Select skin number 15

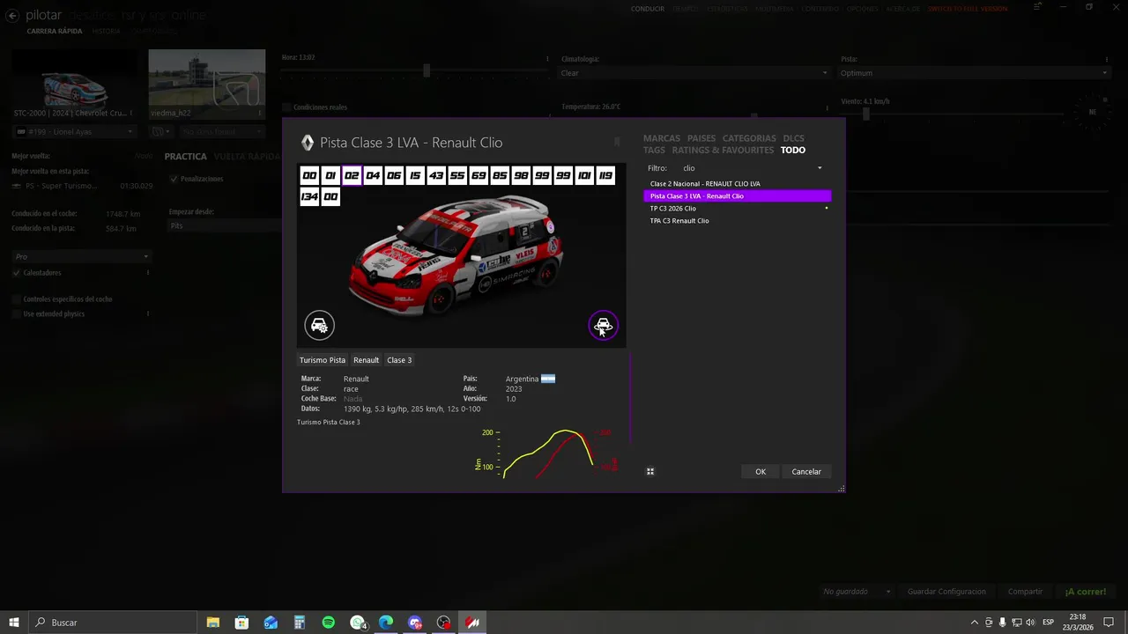415,175
